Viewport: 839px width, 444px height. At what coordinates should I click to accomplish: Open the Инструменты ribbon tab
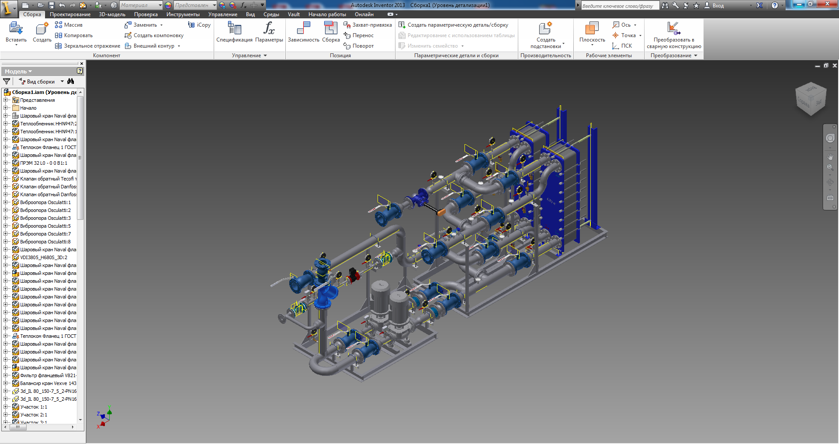[x=183, y=14]
